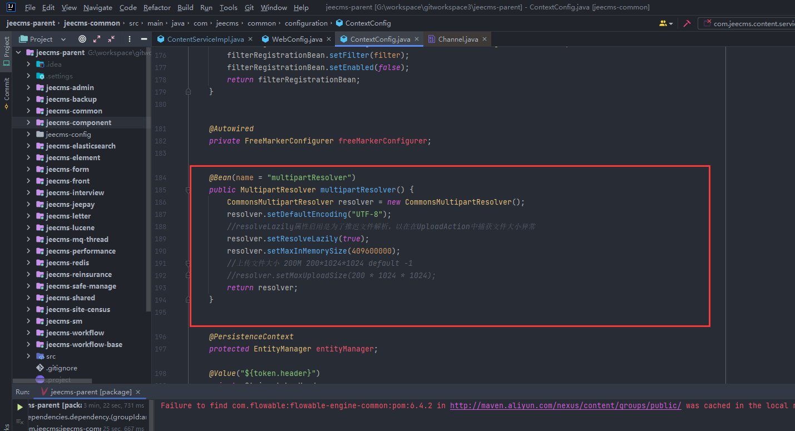
Task: Click the Select Opened File target icon
Action: click(82, 39)
